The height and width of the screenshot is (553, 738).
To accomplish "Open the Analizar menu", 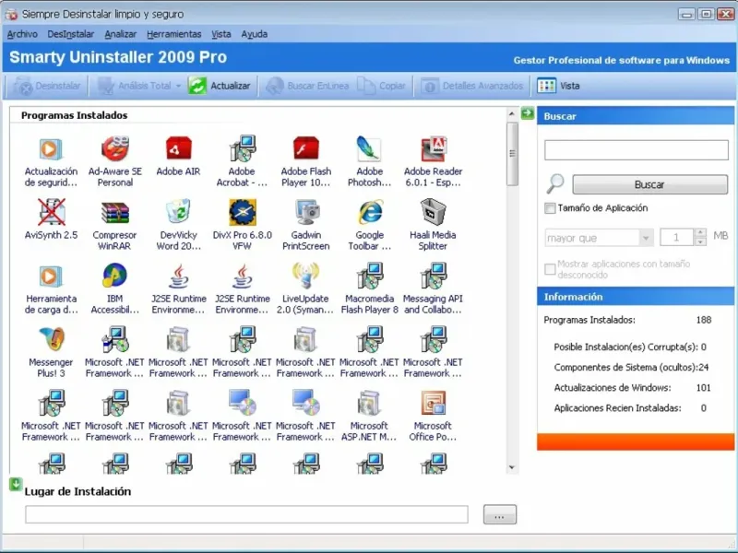I will pos(121,34).
